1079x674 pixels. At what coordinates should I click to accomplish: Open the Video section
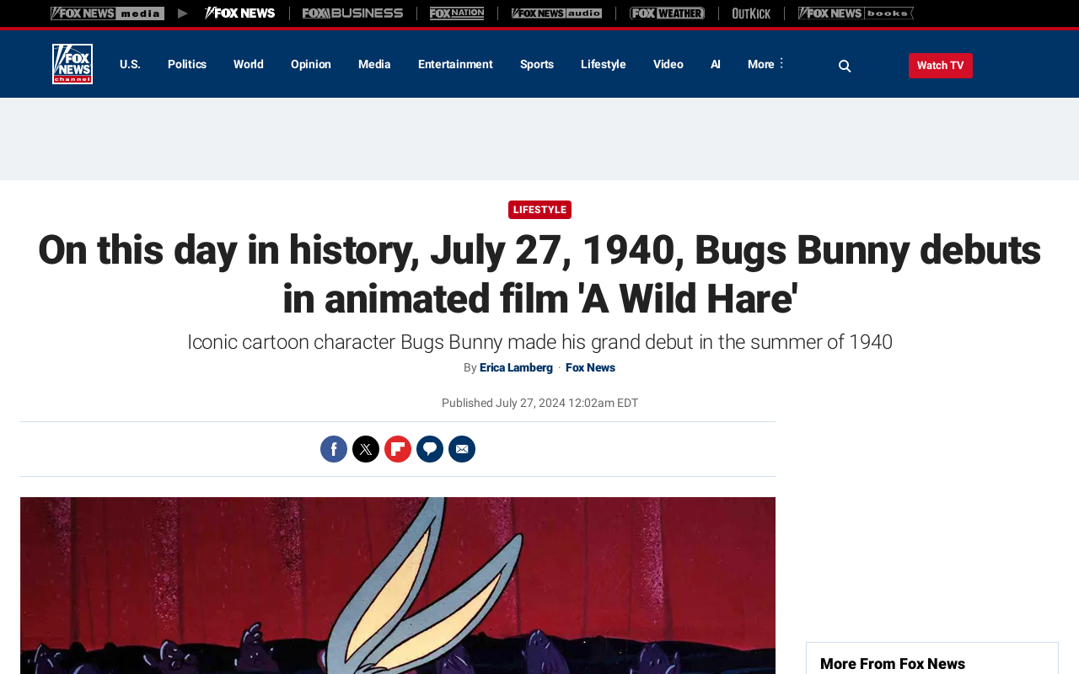click(668, 64)
